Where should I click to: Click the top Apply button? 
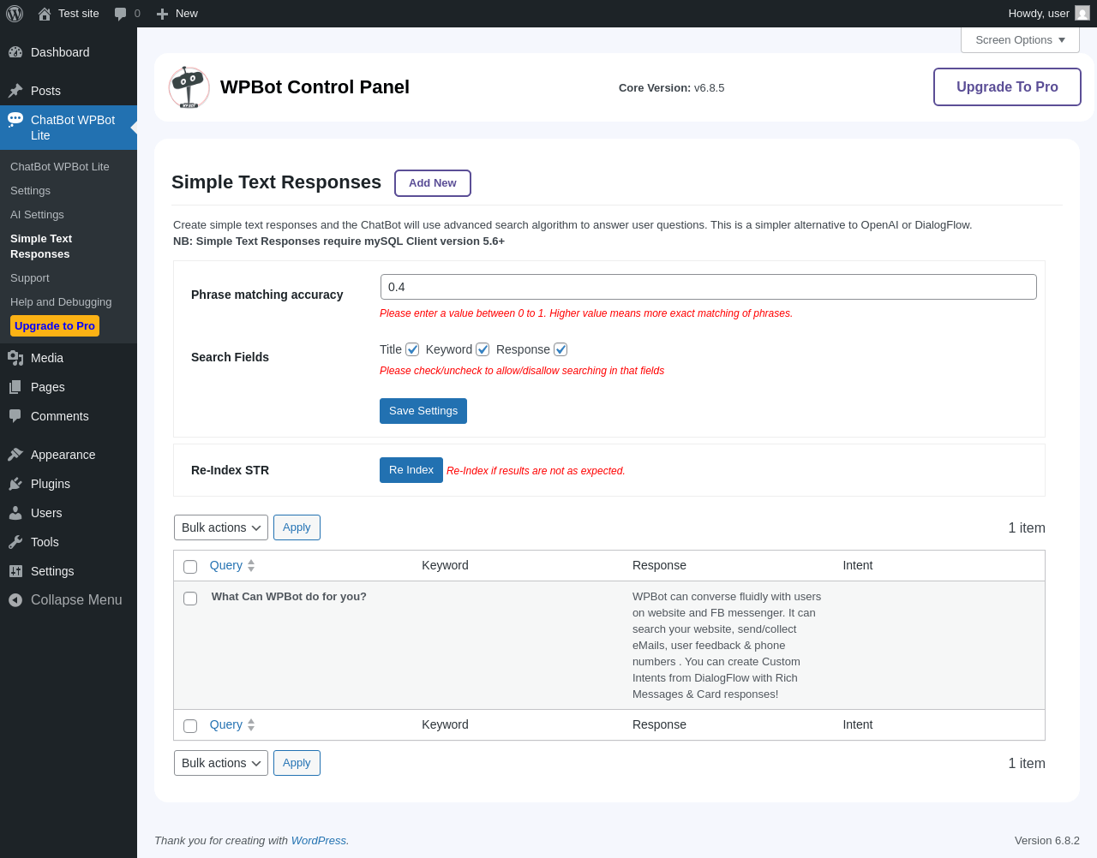[297, 527]
